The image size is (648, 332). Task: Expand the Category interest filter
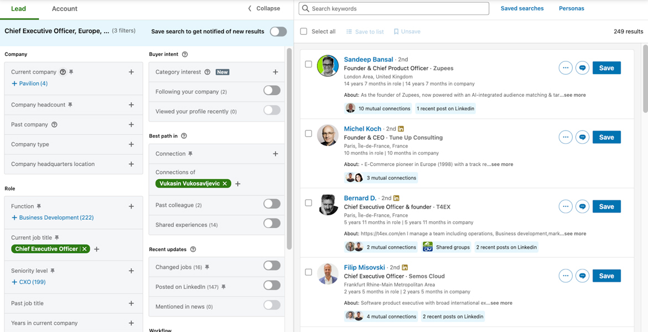tap(275, 71)
